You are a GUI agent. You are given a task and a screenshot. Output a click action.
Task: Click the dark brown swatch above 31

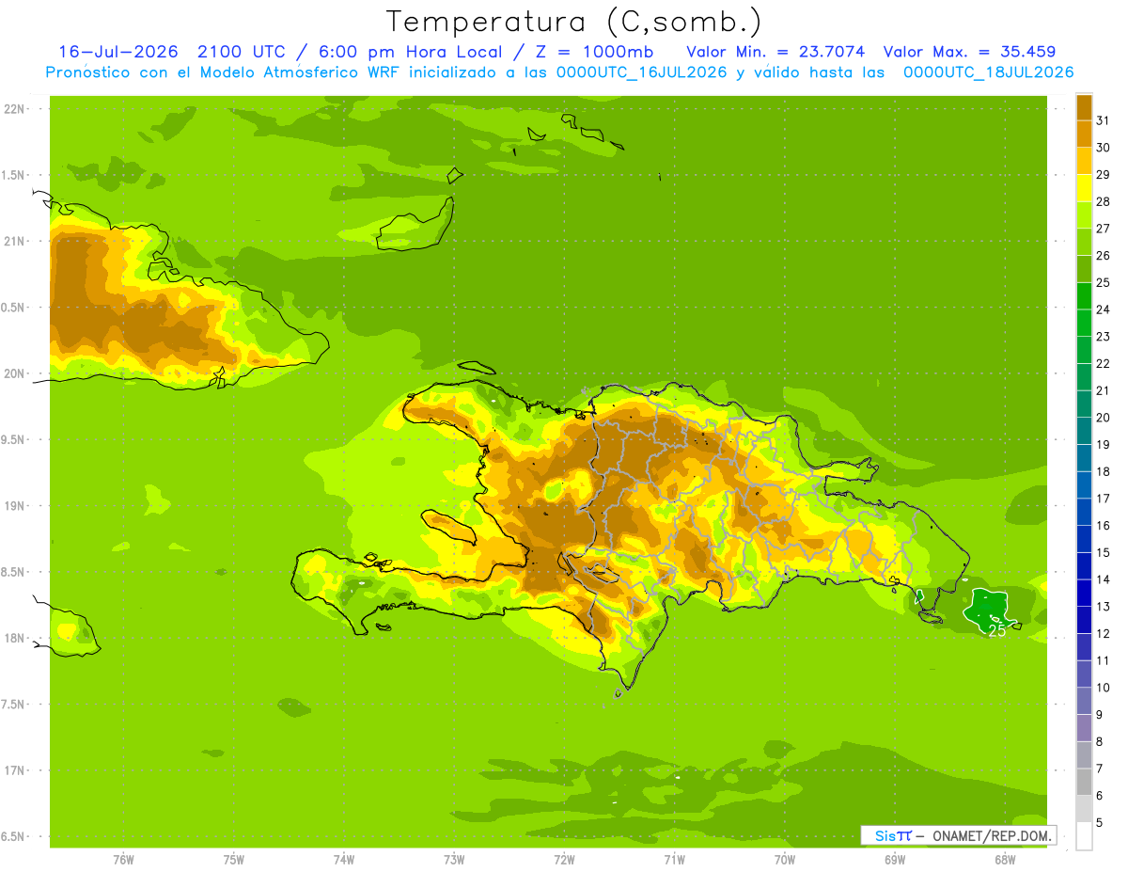pos(1084,108)
